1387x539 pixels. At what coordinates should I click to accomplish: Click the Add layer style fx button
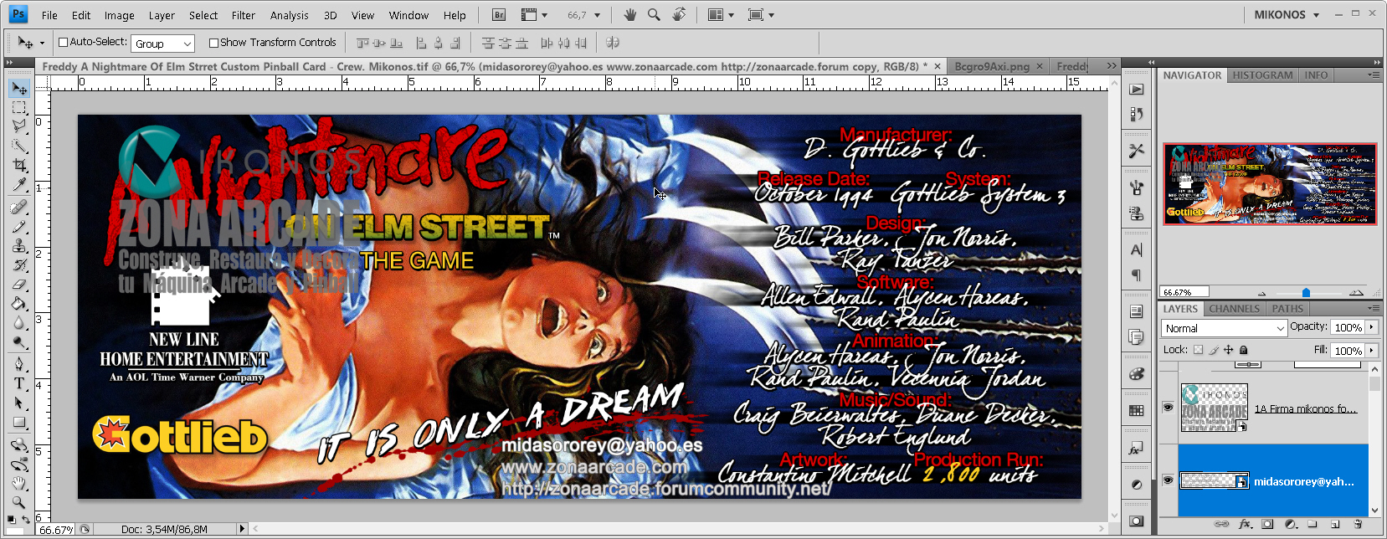tap(1245, 525)
